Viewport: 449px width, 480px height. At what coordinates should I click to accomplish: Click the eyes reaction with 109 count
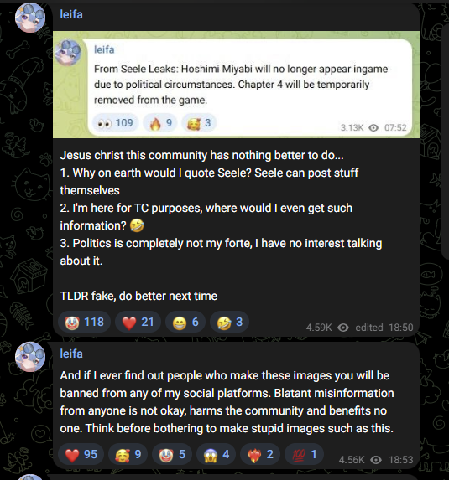115,123
